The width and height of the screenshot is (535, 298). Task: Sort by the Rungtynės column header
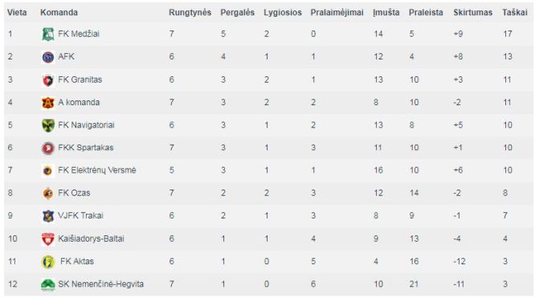(x=190, y=13)
